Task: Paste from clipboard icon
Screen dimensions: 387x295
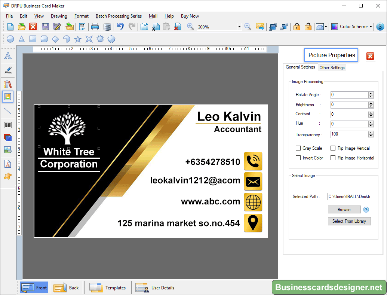Action: tap(167, 27)
